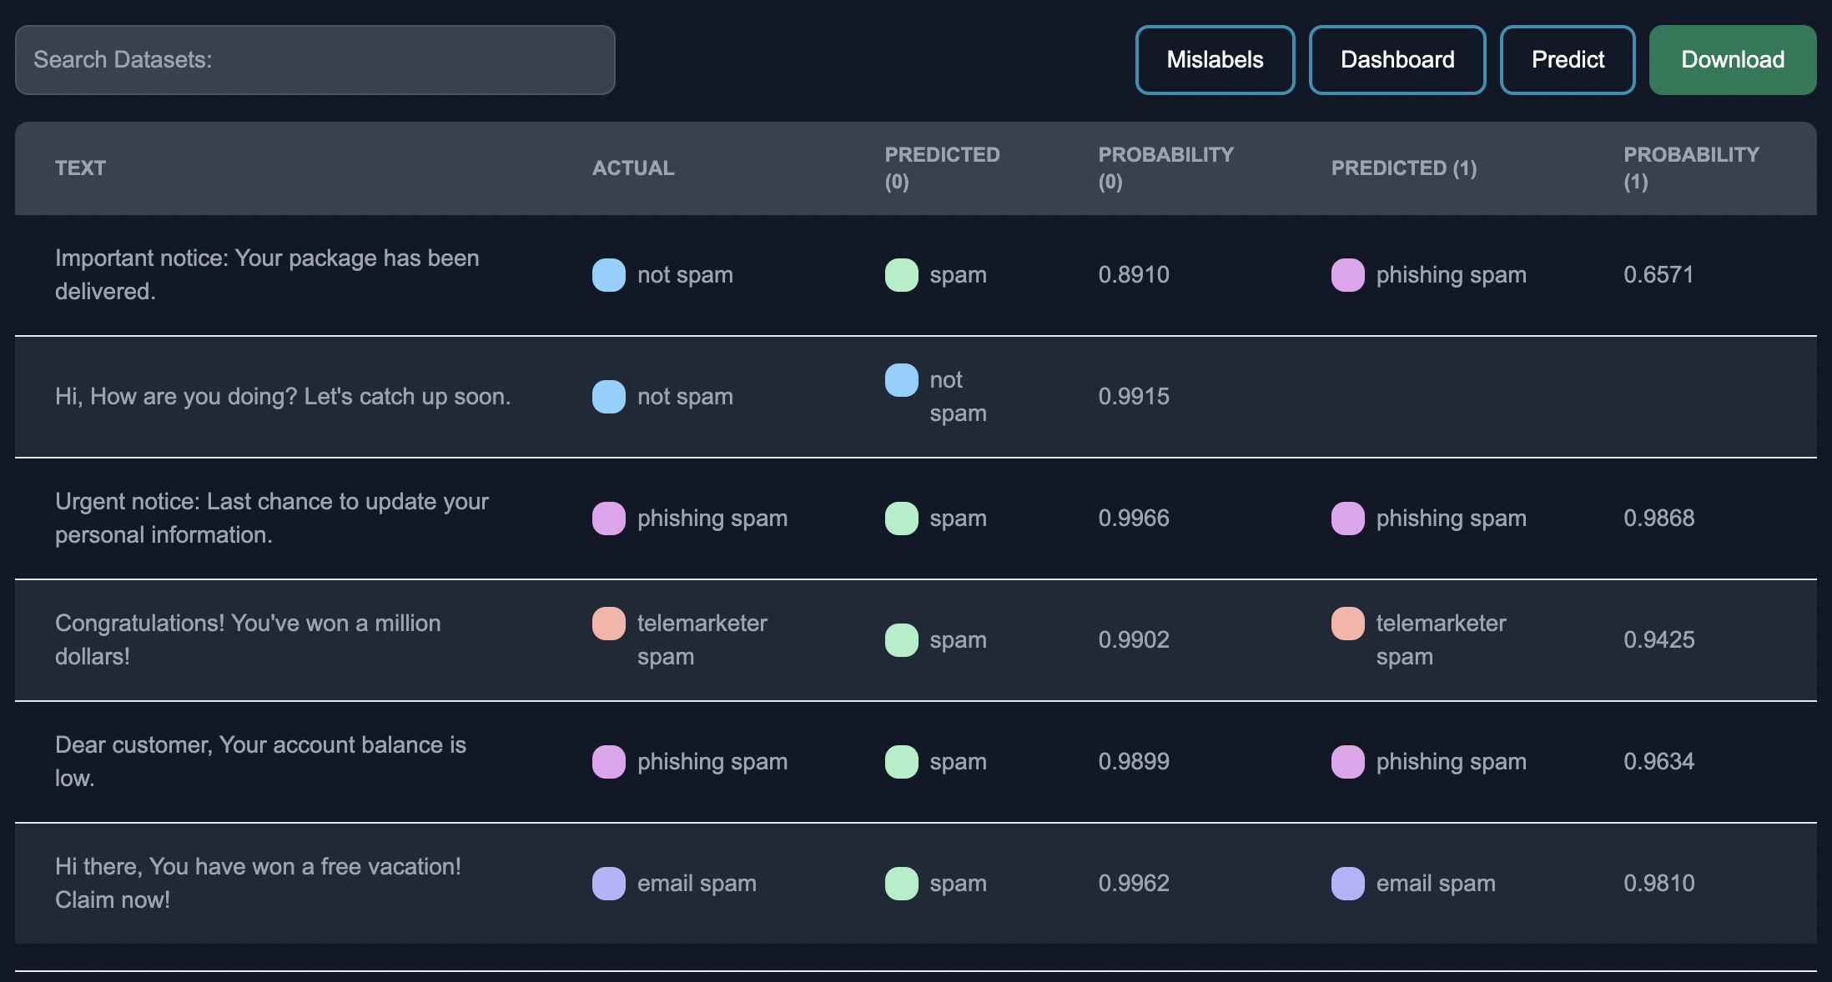Click 'email spam' actual label in free vacation row
Viewport: 1832px width, 982px height.
click(697, 884)
